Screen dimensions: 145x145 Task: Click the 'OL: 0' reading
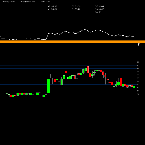point(98,12)
